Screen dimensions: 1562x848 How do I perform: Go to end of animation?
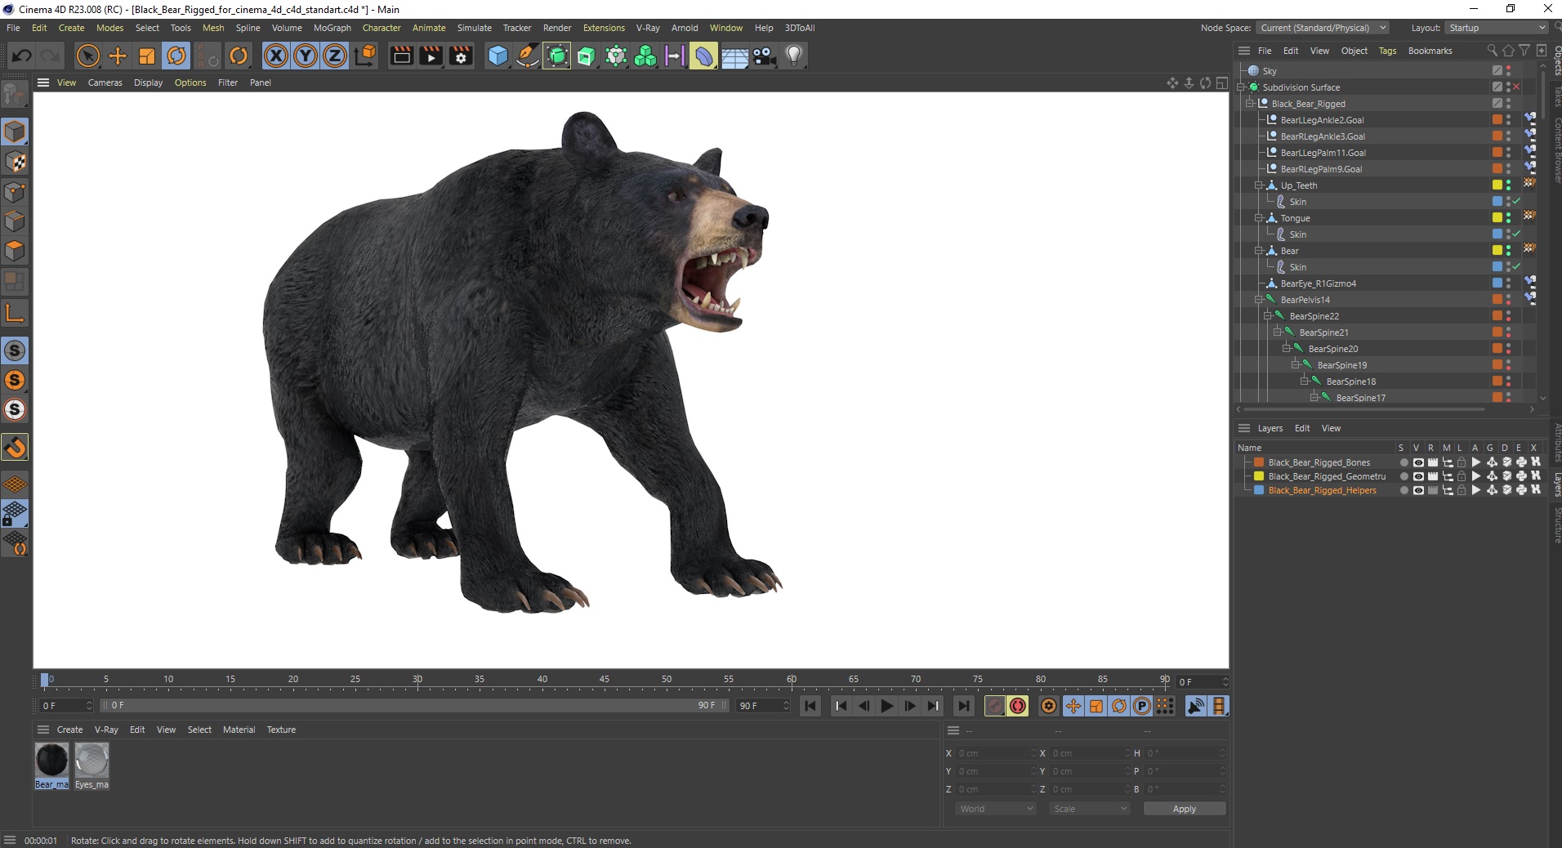[x=964, y=706]
